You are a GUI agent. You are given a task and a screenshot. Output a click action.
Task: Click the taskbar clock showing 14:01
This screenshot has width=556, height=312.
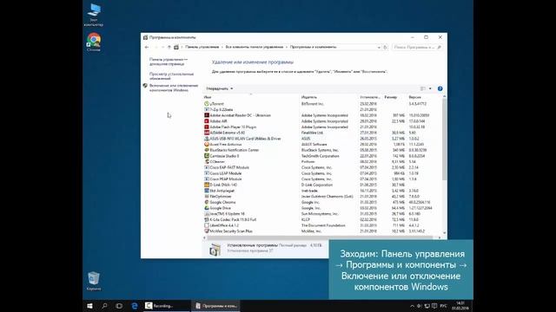(460, 306)
